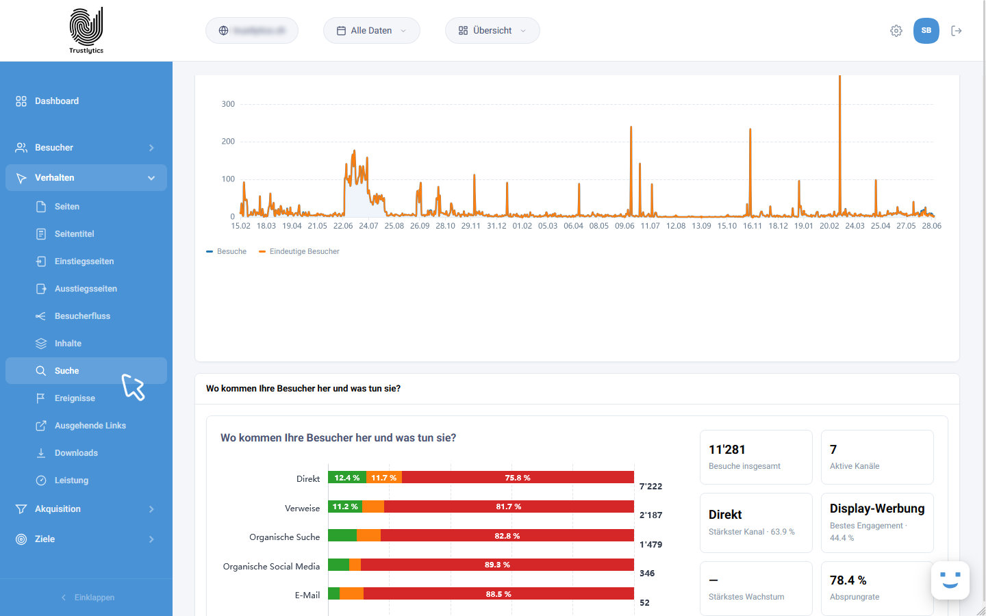Viewport: 986px width, 616px height.
Task: Expand the Akquisition sidebar section
Action: point(86,509)
